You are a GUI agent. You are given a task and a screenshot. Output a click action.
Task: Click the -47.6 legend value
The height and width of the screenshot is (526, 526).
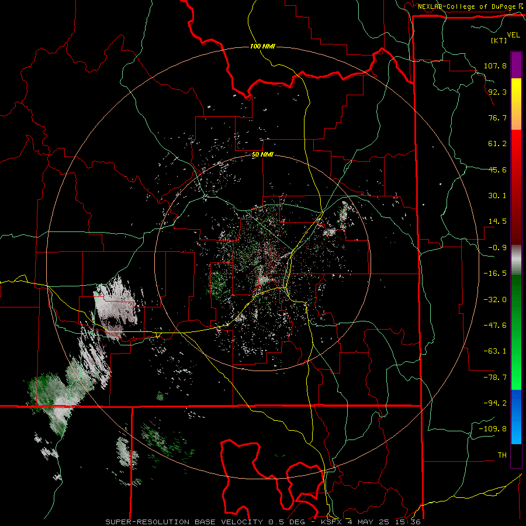(495, 326)
